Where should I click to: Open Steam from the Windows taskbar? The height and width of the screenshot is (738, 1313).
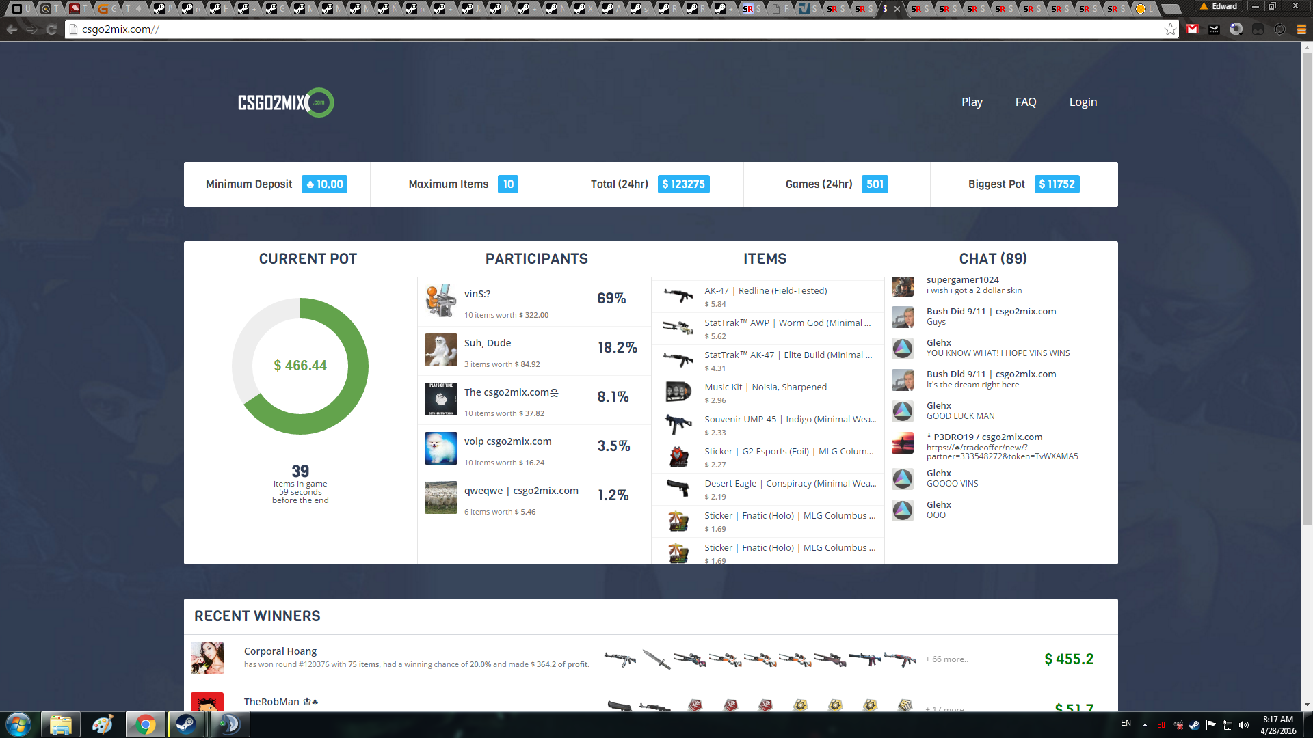[x=186, y=724]
